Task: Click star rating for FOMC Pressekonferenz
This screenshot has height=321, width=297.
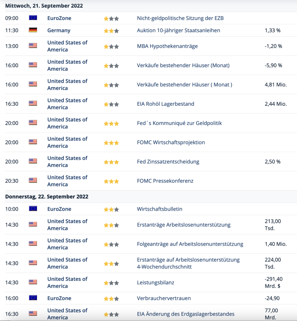Action: click(111, 181)
